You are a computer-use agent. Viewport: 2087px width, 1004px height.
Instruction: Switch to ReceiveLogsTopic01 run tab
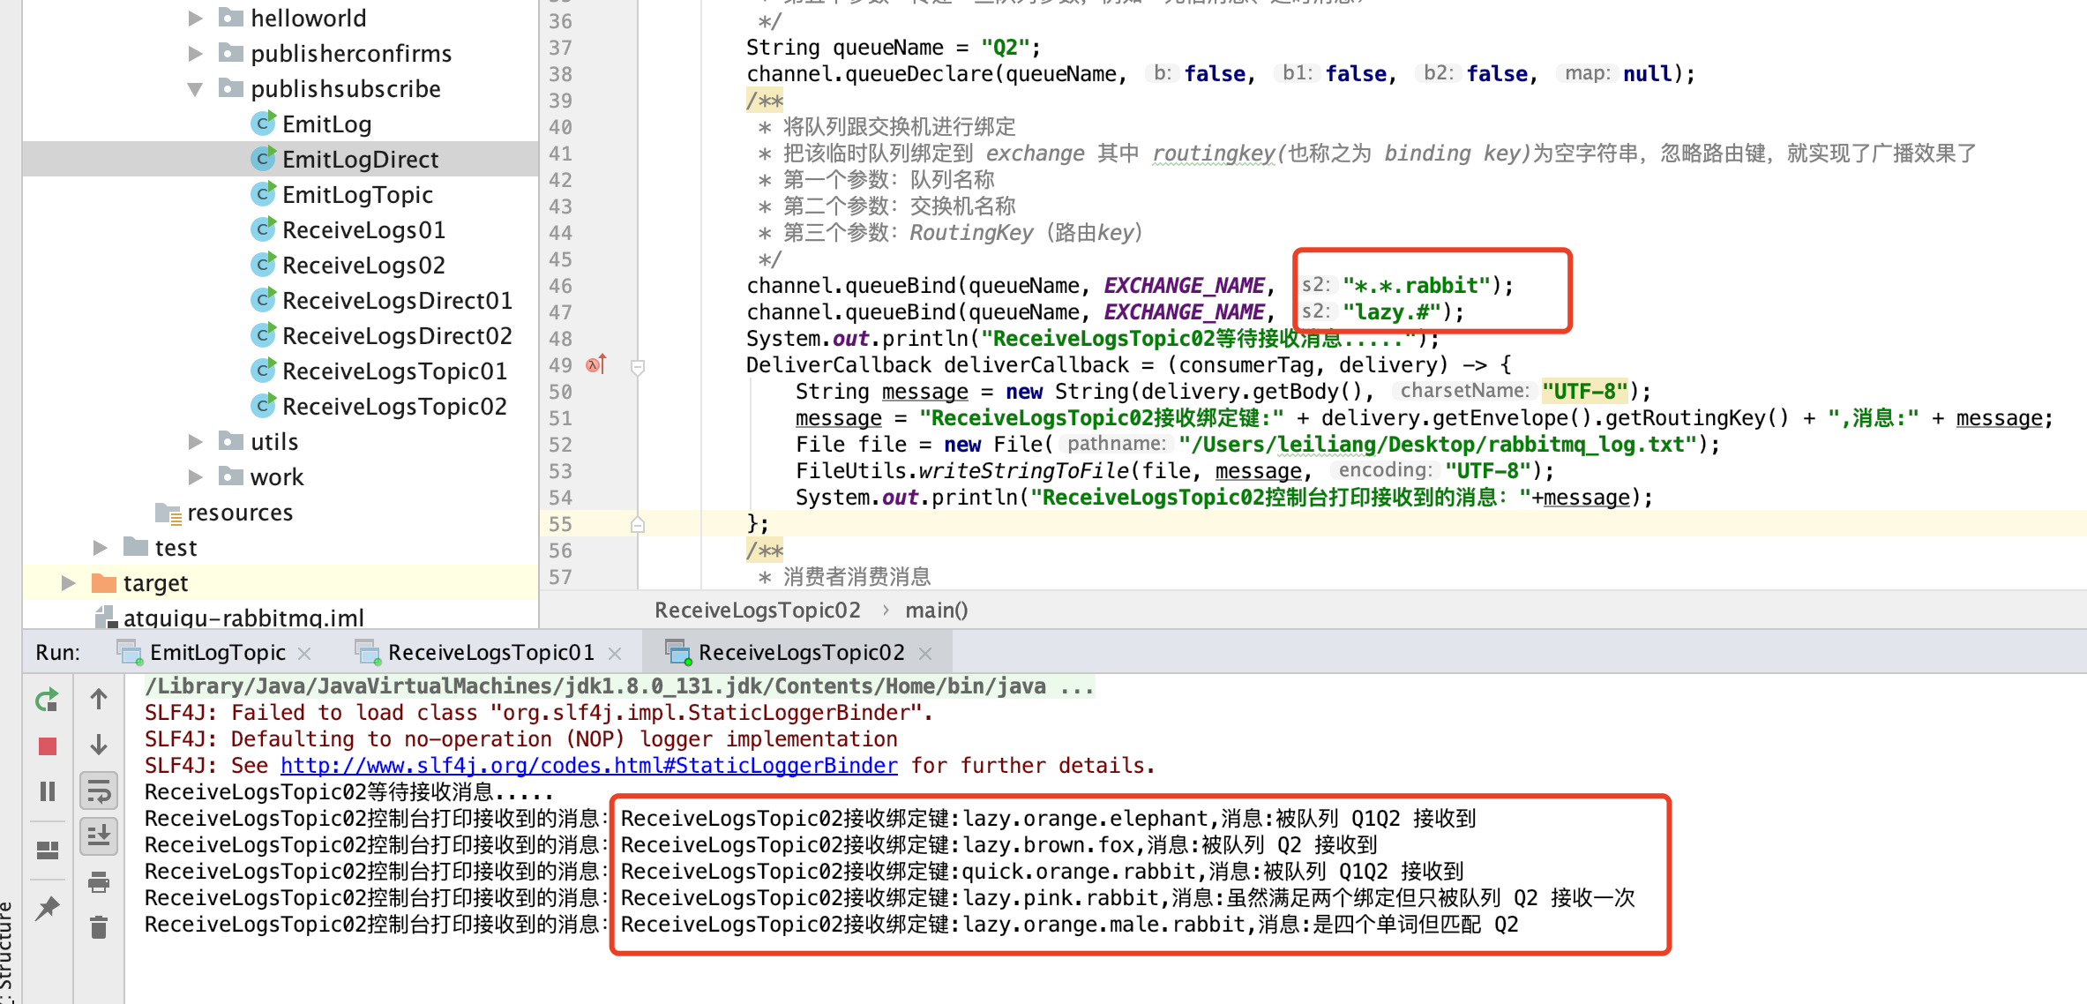(x=490, y=653)
